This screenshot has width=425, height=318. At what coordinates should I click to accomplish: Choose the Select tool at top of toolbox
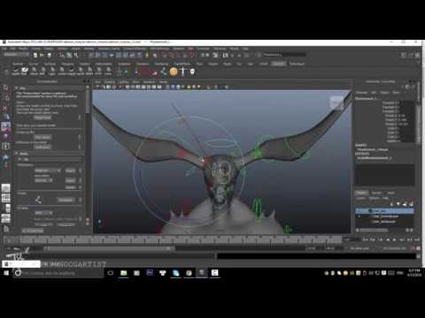[x=6, y=87]
